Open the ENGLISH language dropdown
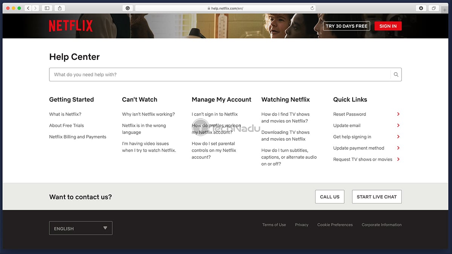 [x=81, y=228]
